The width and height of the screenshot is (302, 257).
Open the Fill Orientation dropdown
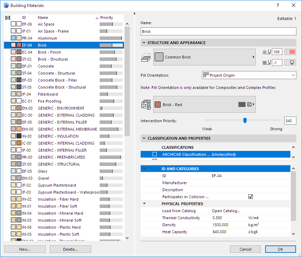pyautogui.click(x=249, y=75)
